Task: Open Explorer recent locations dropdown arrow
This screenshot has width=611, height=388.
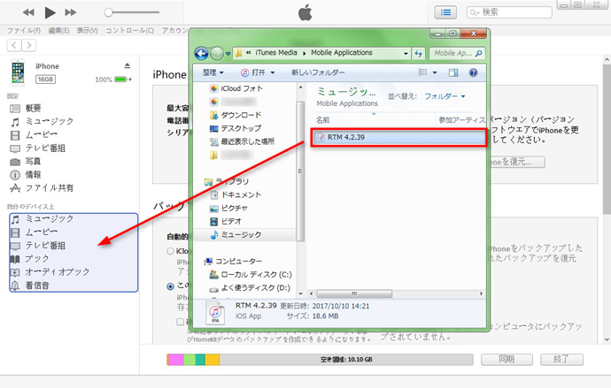Action: 228,54
